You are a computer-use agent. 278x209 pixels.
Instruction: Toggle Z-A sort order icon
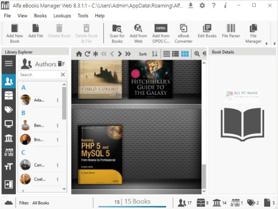[x=154, y=54]
